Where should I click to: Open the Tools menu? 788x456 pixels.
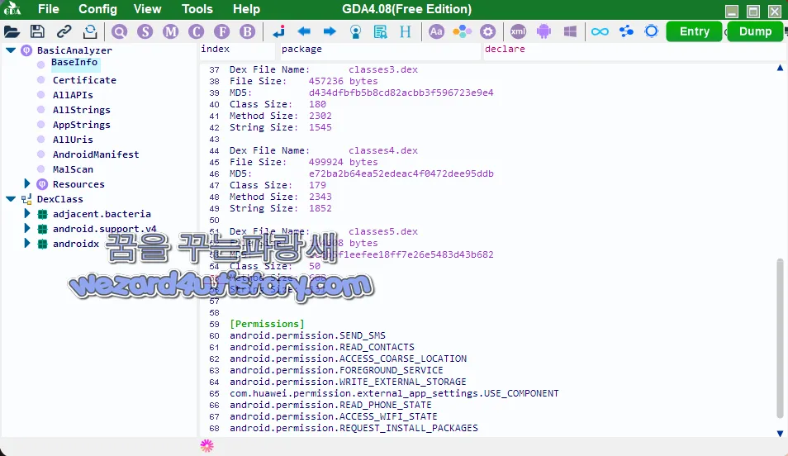coord(197,9)
